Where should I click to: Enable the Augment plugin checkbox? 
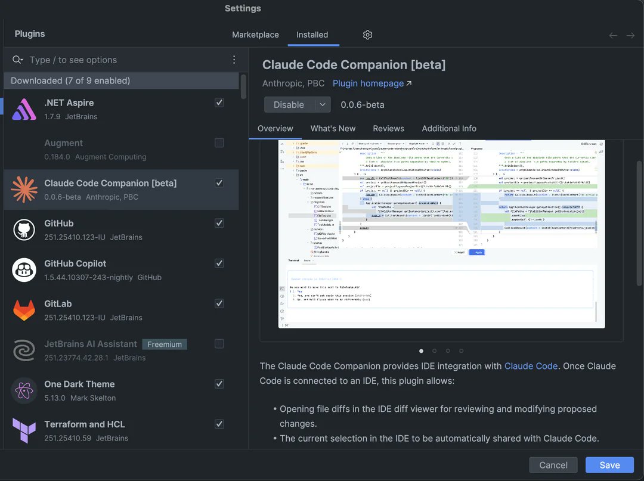(x=219, y=143)
